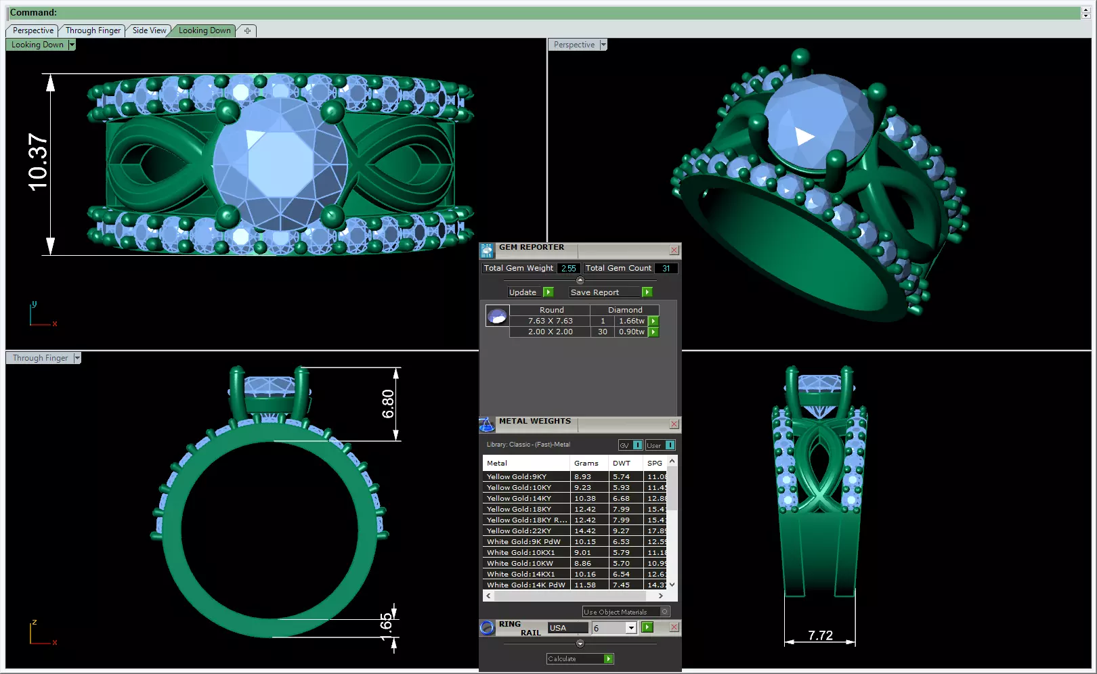Click the Looking Down viewport title
Screen dimensions: 1097x674
37,45
